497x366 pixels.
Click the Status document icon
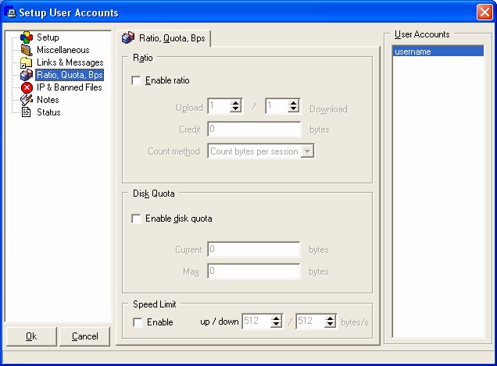pyautogui.click(x=26, y=112)
